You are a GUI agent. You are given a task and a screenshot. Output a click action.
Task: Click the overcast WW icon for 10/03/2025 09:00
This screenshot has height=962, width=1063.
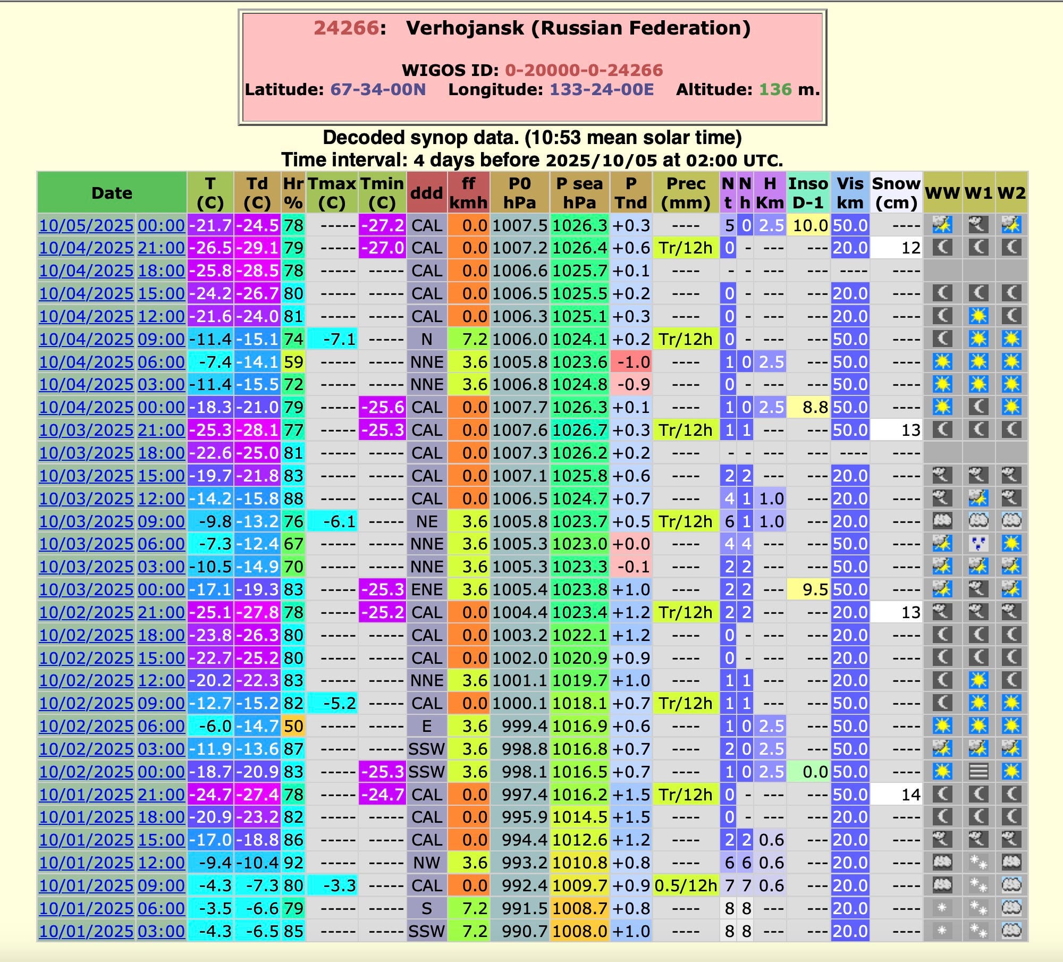tap(942, 521)
